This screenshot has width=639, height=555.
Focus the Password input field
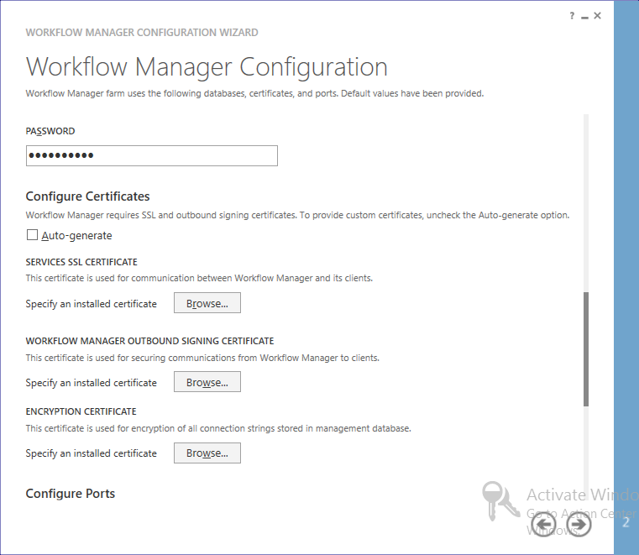[151, 155]
